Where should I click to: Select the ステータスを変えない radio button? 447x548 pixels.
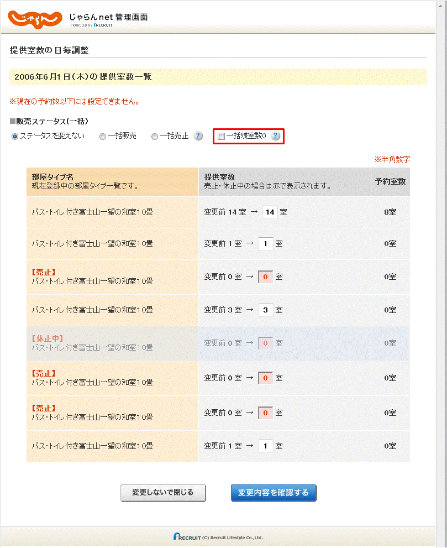point(15,137)
